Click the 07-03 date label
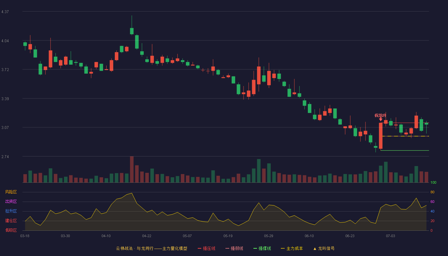The image size is (448, 256). 390,236
